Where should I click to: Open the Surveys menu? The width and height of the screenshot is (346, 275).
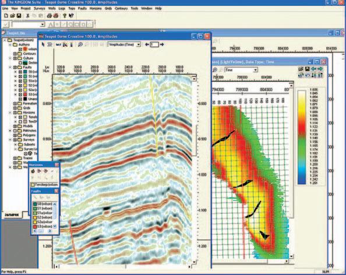[39, 8]
